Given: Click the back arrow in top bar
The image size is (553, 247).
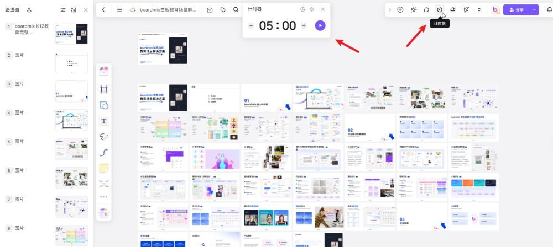Looking at the screenshot, I should [x=103, y=10].
